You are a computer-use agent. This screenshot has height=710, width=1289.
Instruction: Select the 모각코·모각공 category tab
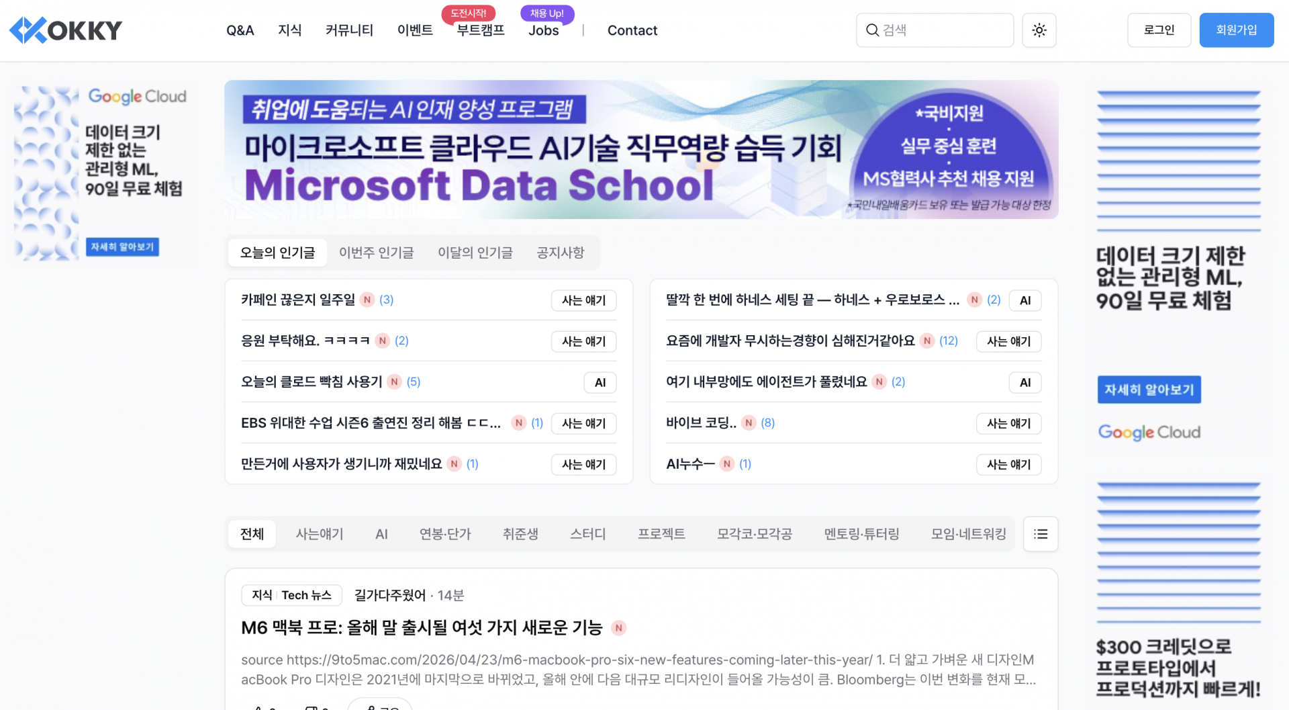coord(755,534)
